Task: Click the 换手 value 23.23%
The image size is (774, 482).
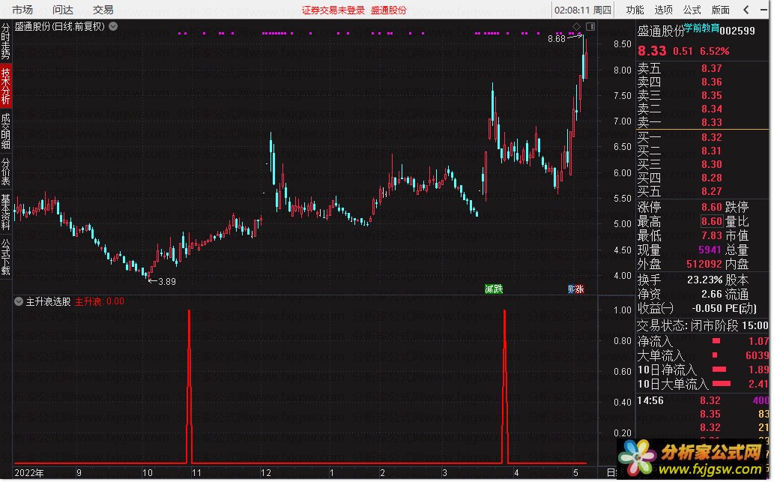Action: (704, 280)
